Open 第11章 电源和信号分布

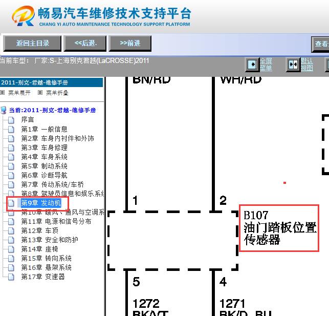tap(56, 221)
